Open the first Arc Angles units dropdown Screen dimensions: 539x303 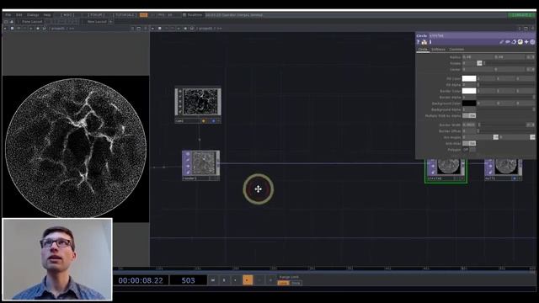(495, 137)
